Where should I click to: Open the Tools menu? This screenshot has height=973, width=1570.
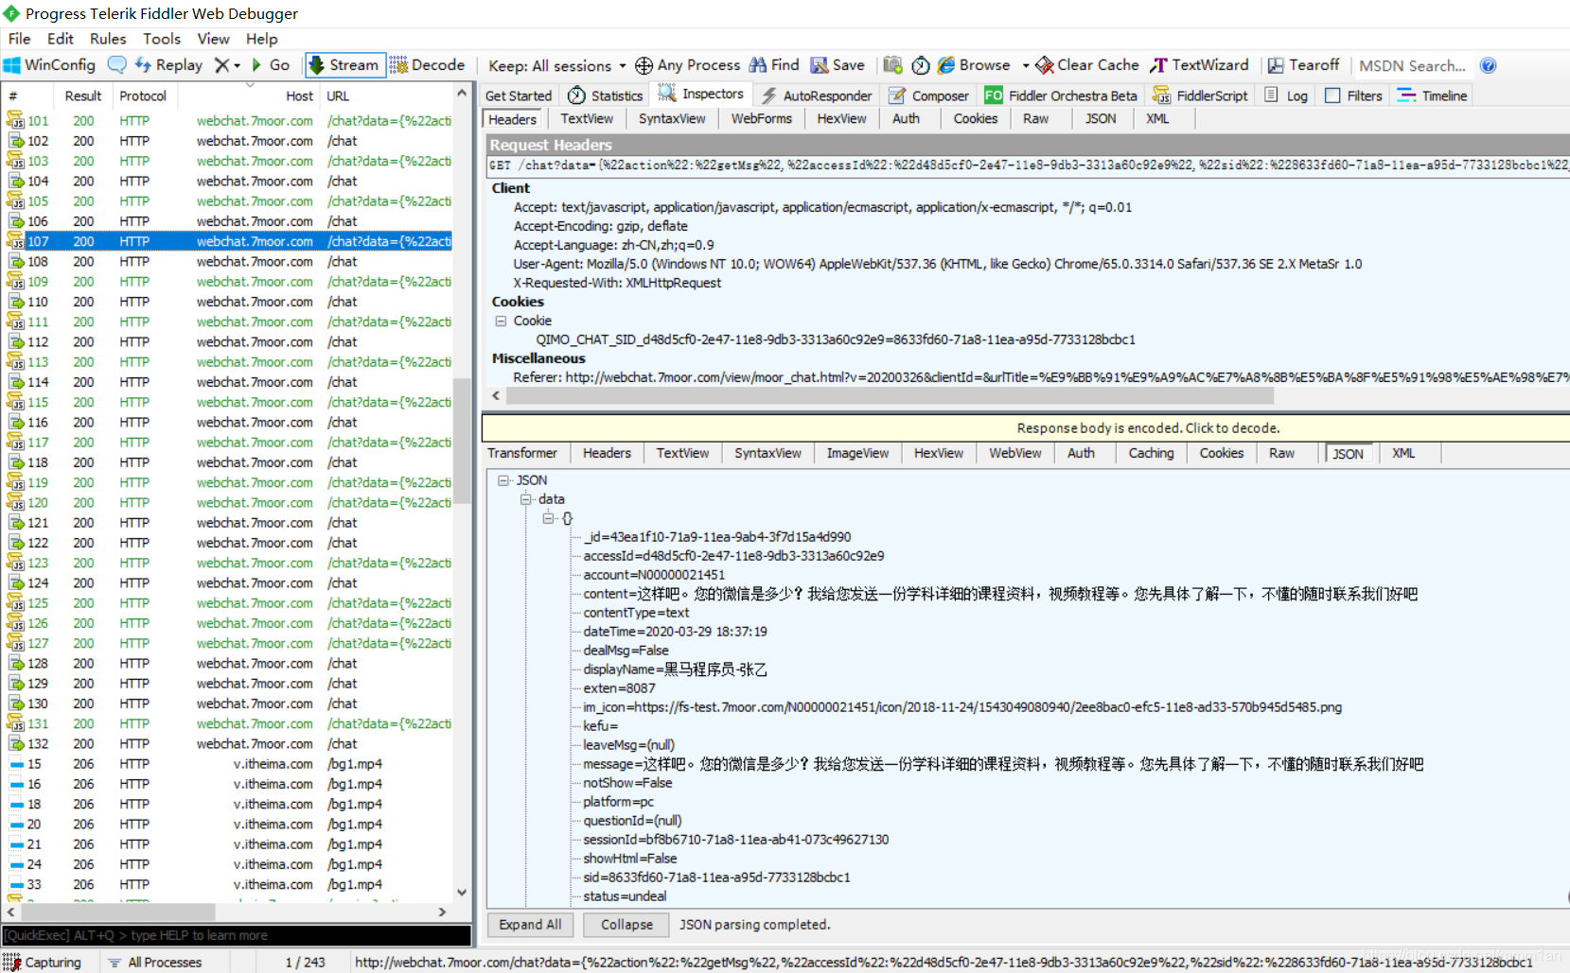point(162,39)
